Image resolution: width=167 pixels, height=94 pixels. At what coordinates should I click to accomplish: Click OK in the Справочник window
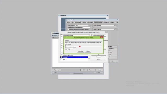point(84,70)
